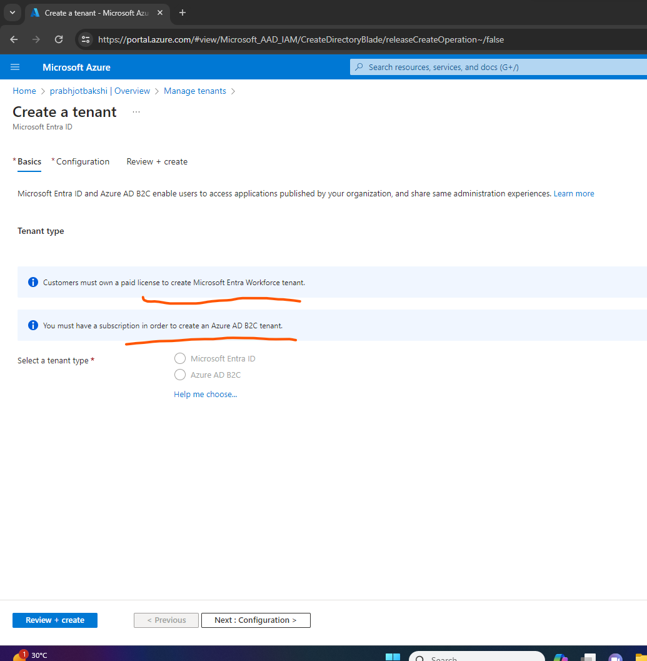Click the Azure logo on the browser tab
Image resolution: width=647 pixels, height=661 pixels.
[x=35, y=13]
